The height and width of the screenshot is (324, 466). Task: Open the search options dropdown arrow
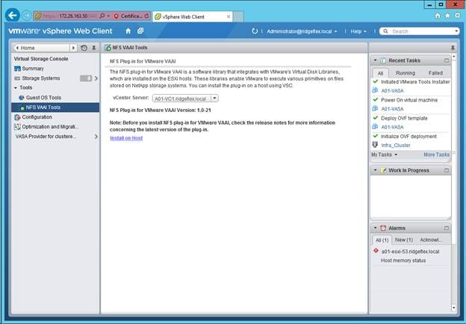[456, 31]
